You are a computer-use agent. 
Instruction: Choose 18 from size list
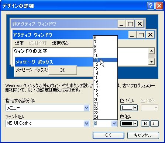(x=105, y=91)
